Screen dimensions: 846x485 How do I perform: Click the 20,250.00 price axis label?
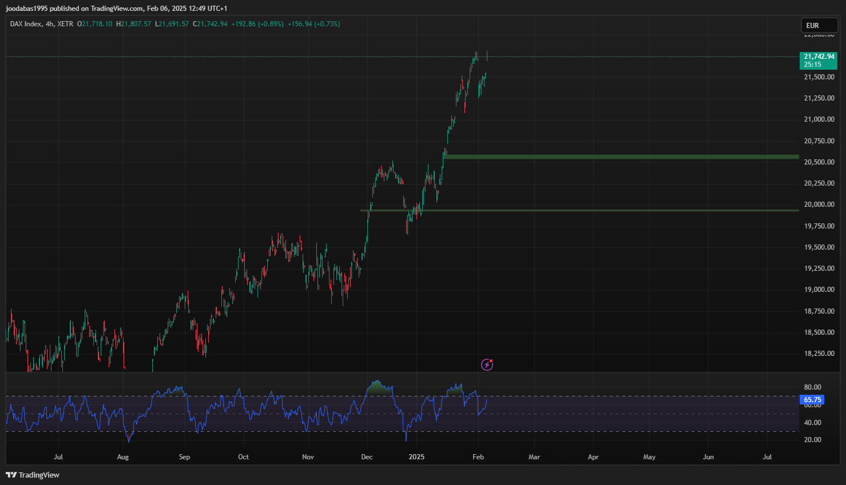click(819, 183)
